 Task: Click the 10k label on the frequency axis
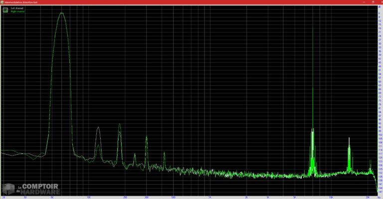tap(331, 197)
